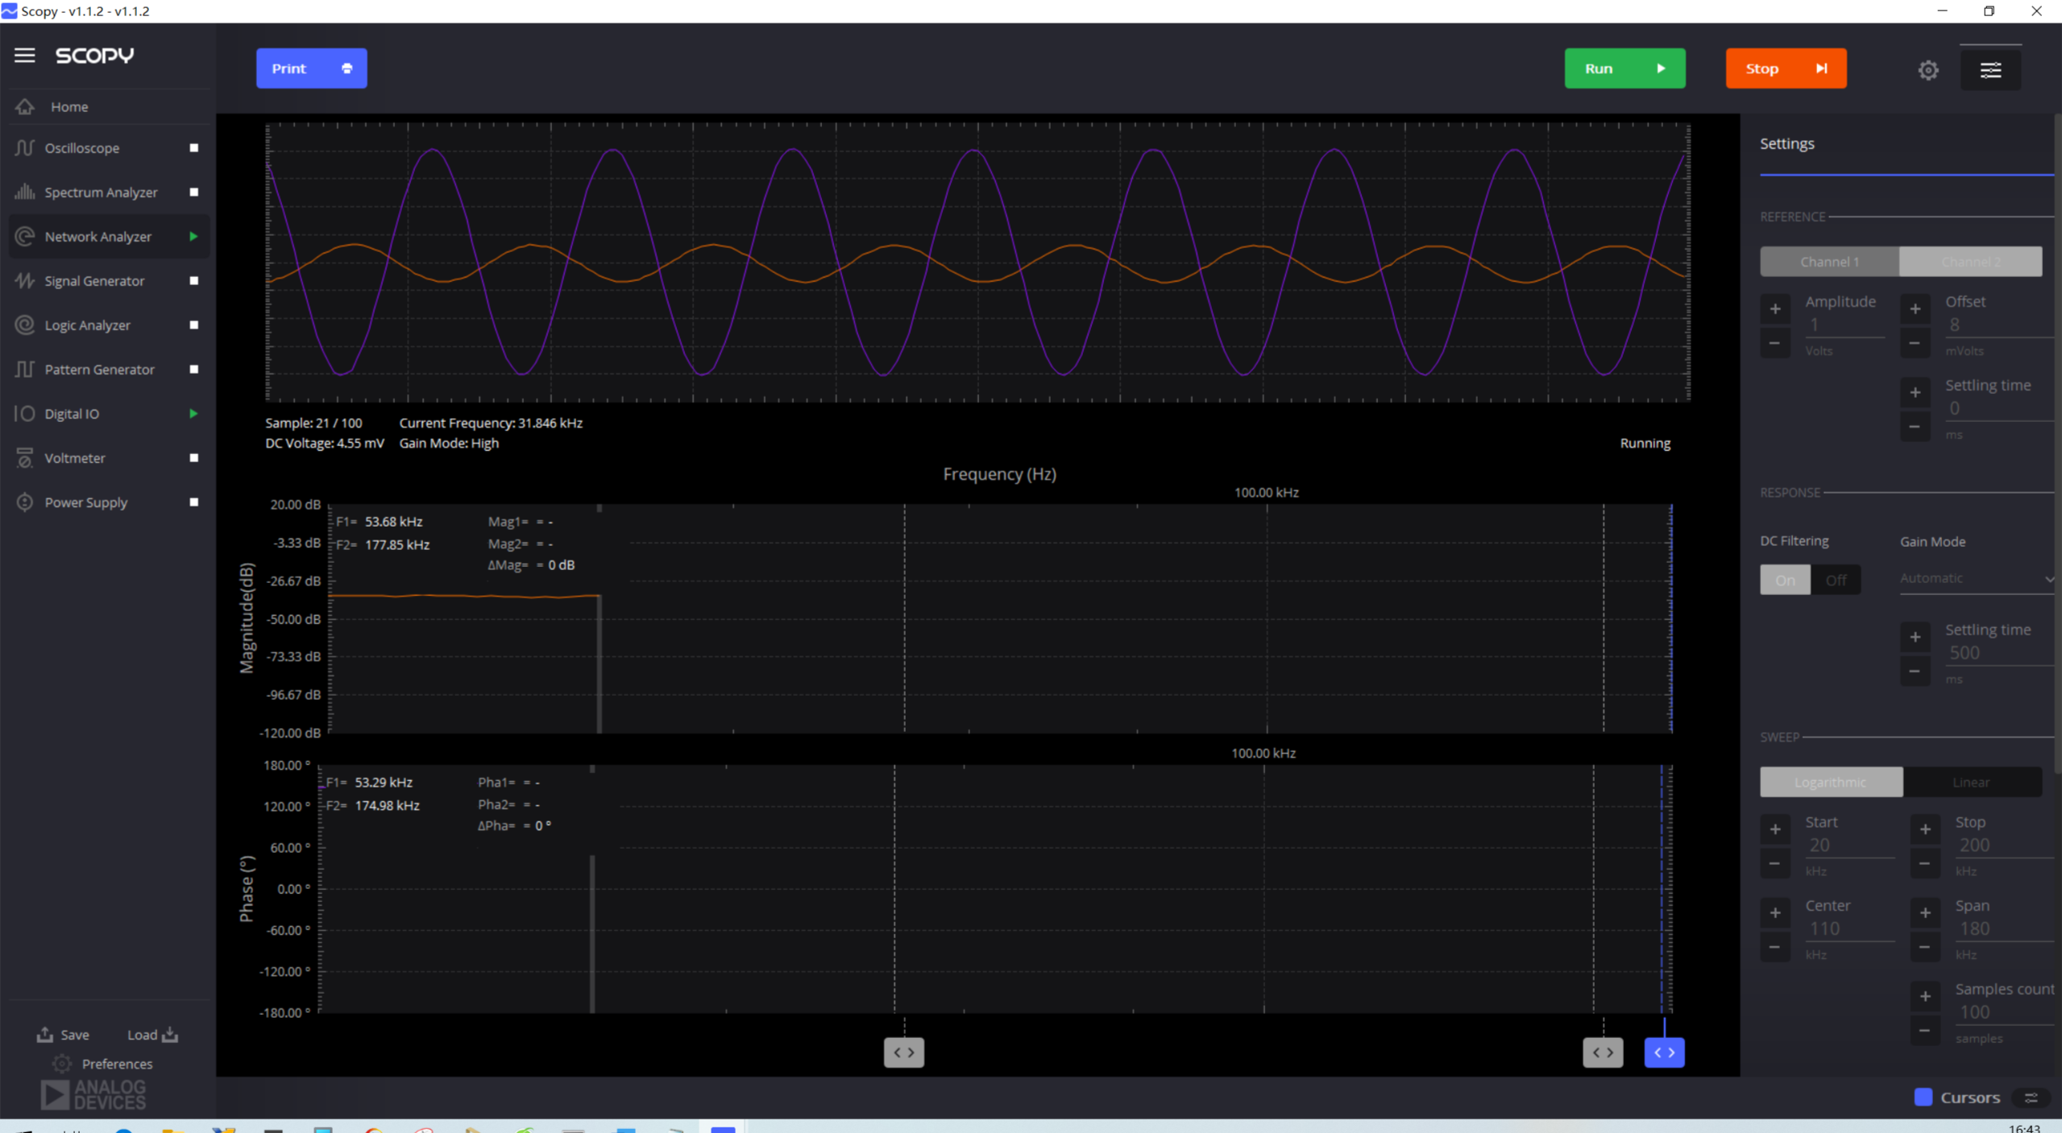Open the cursors settings icon
Screen dimensions: 2062x1133
(x=2031, y=1098)
